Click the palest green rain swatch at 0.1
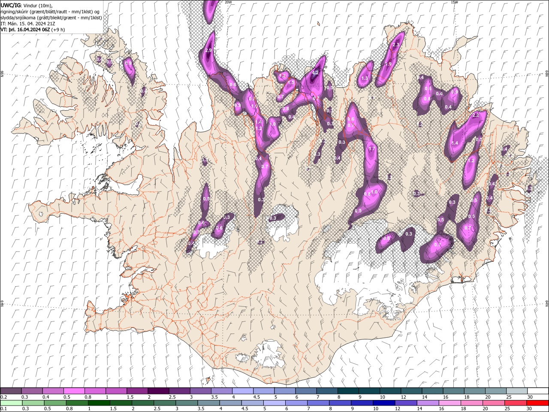This screenshot has height=412, width=549. pos(12,403)
